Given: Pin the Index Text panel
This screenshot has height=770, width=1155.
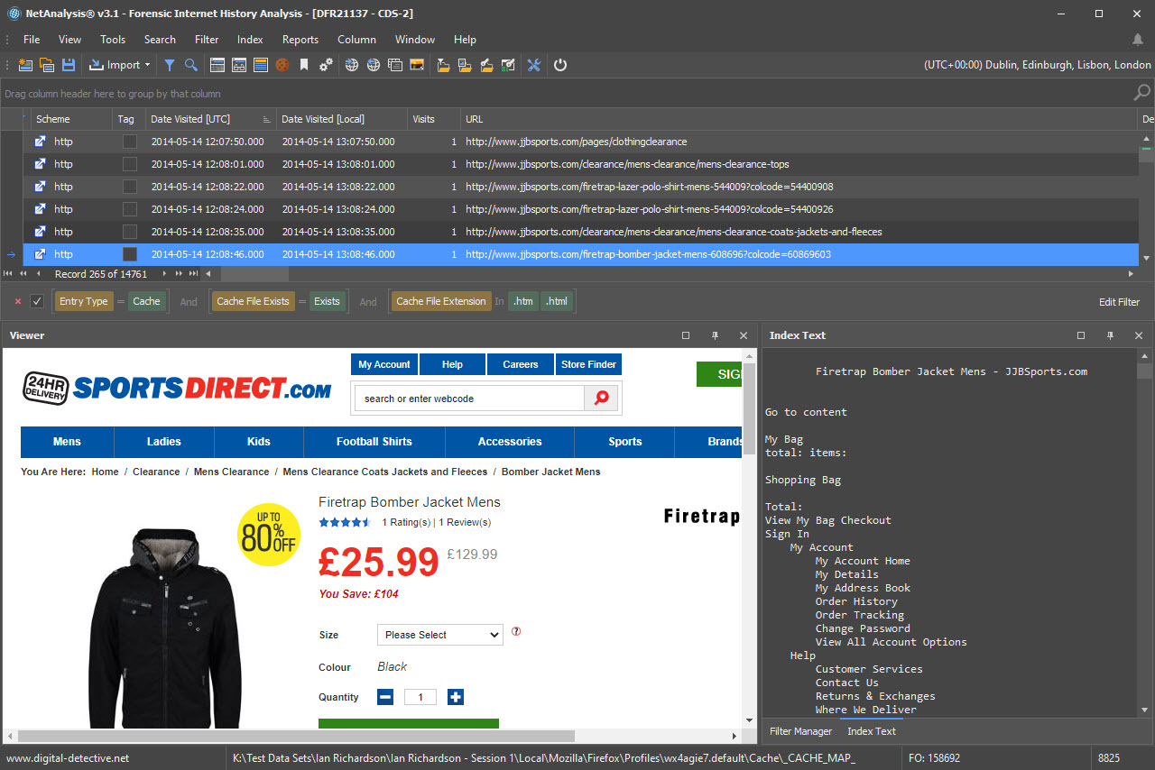Looking at the screenshot, I should [x=1110, y=335].
